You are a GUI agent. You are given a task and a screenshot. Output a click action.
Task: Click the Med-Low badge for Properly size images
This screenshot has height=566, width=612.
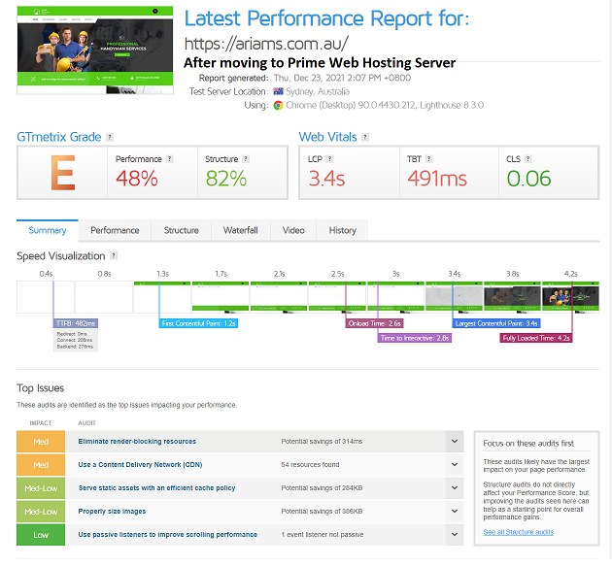click(41, 512)
